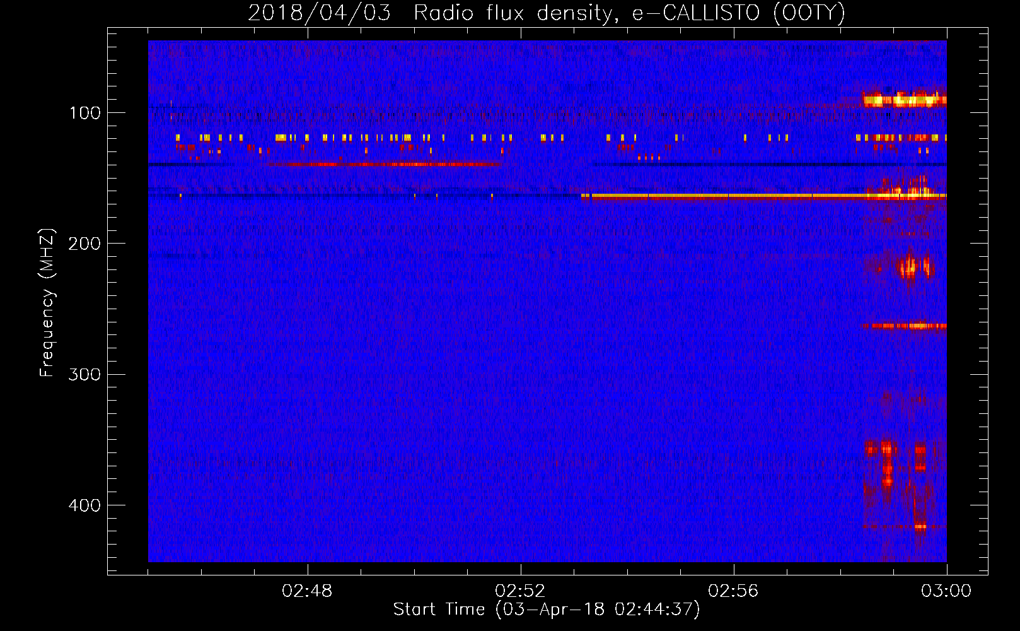
Task: Click the 100 frequency tick label
Action: [85, 113]
